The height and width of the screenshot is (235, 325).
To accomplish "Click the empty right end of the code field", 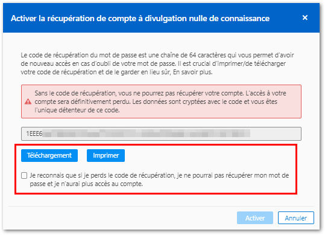I will click(275, 134).
